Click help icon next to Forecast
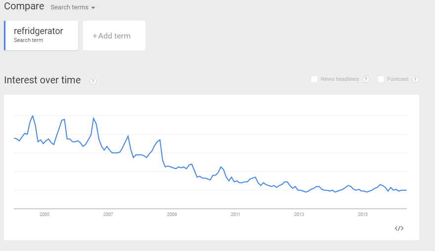 tap(415, 79)
